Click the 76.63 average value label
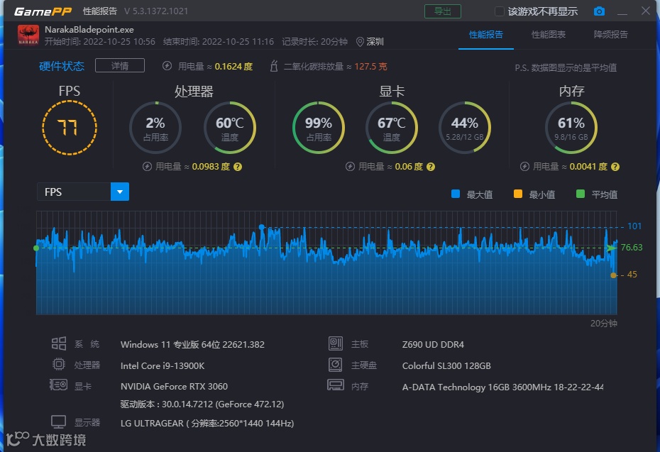Viewport: 660px width, 452px height. pyautogui.click(x=632, y=248)
